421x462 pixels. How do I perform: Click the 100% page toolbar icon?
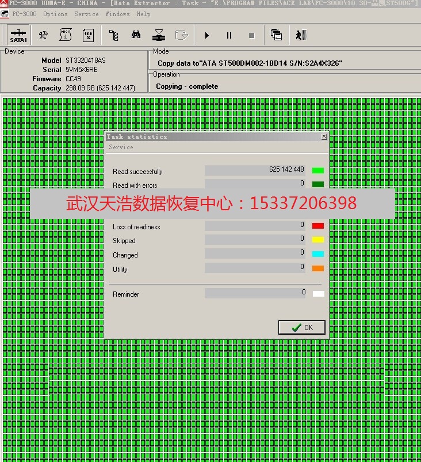88,36
